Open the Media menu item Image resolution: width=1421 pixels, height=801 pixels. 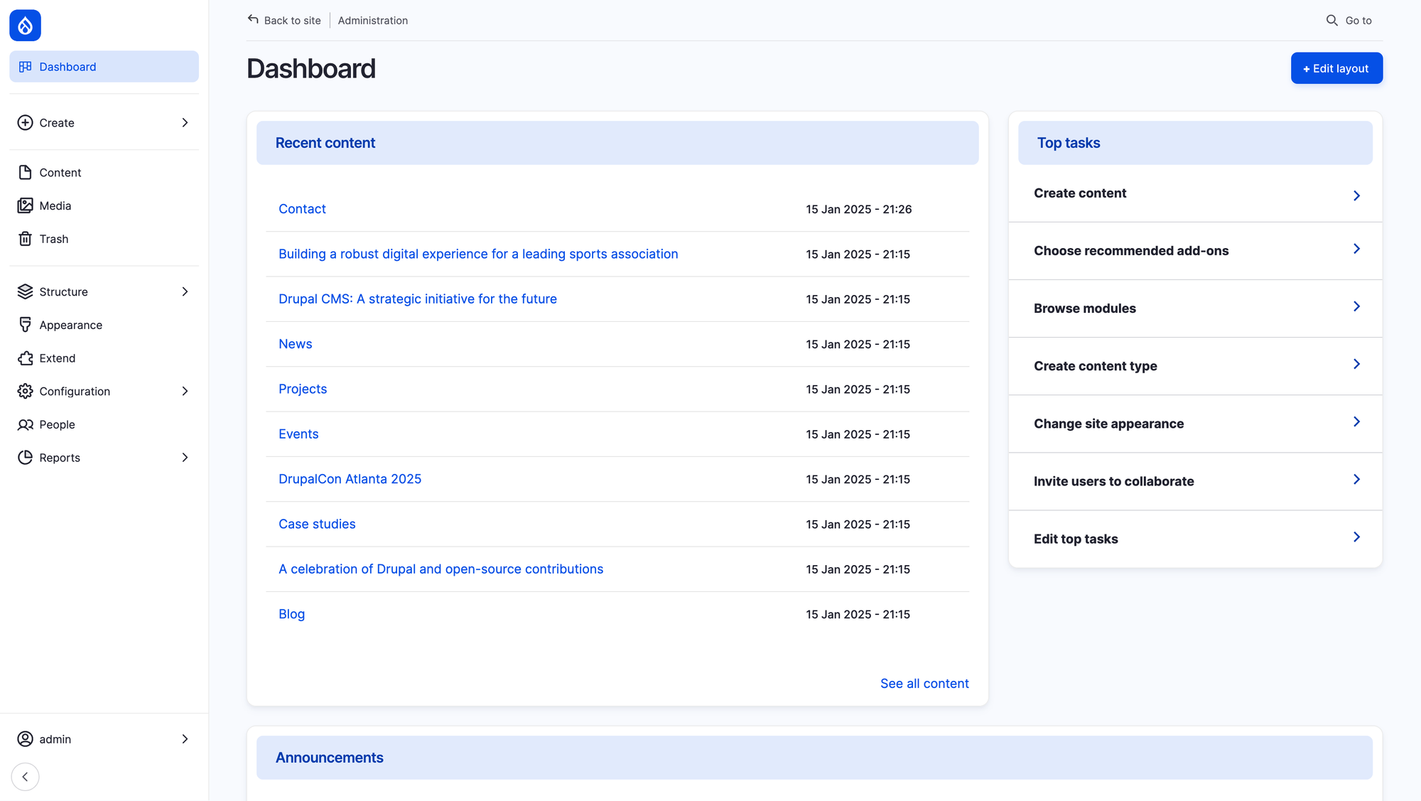[104, 205]
